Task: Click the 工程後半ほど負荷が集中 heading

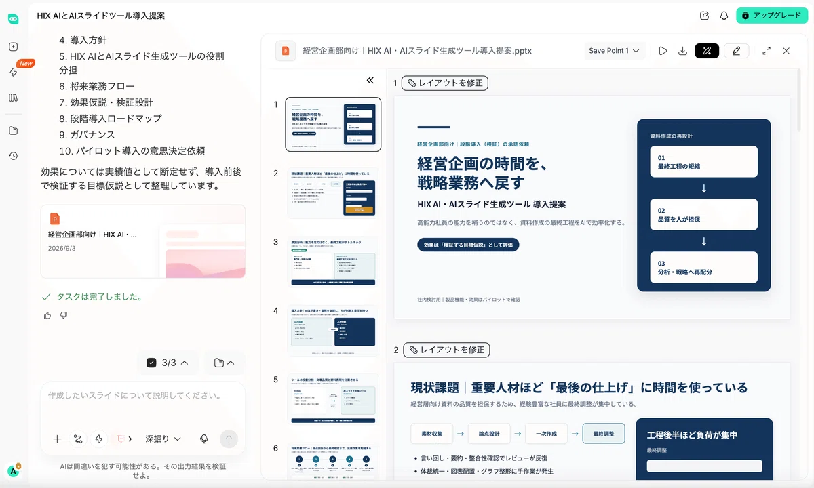Action: click(x=692, y=435)
